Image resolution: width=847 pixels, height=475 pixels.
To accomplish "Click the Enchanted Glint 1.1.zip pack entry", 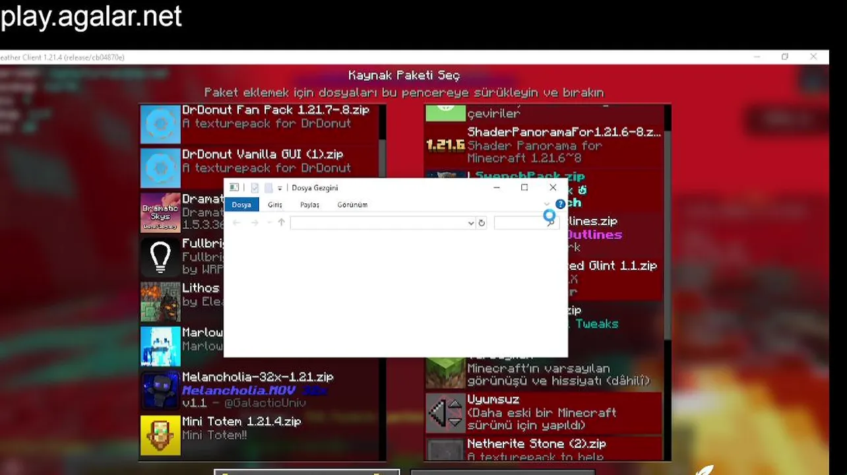I will click(612, 266).
